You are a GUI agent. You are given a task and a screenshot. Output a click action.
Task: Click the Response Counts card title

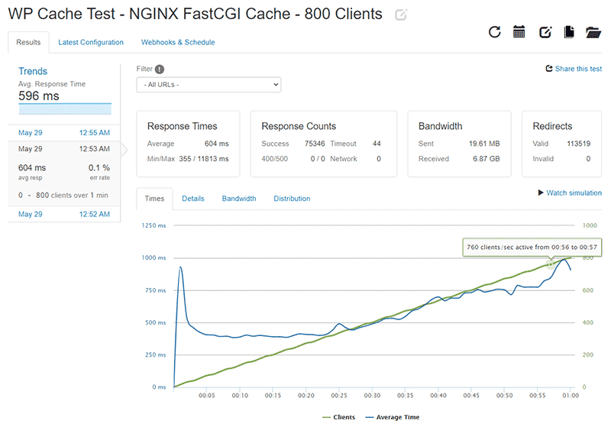pos(299,126)
